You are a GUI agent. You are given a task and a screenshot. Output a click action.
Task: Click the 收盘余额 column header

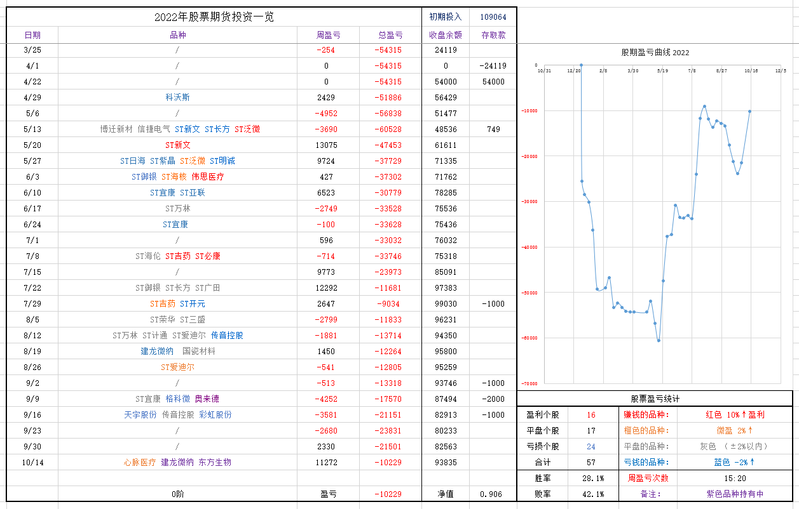pos(446,35)
